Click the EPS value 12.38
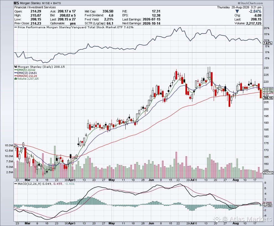Screen dimensions: 274x226 point(156,15)
